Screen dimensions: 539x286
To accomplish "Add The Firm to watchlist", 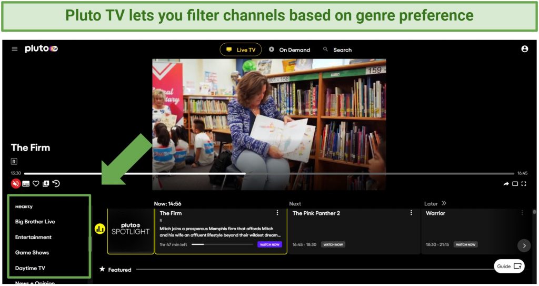I will (46, 184).
